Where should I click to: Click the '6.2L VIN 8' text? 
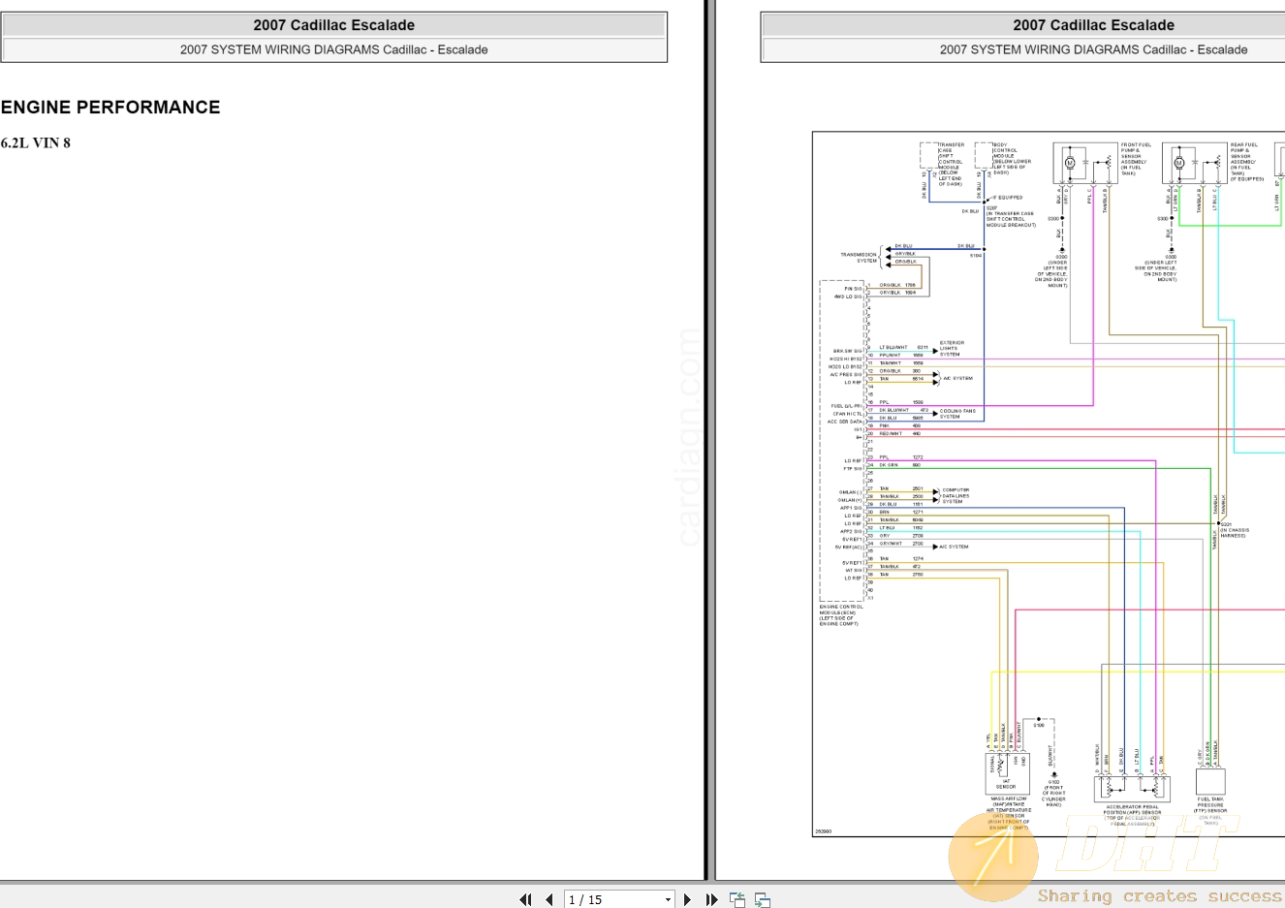pyautogui.click(x=36, y=142)
